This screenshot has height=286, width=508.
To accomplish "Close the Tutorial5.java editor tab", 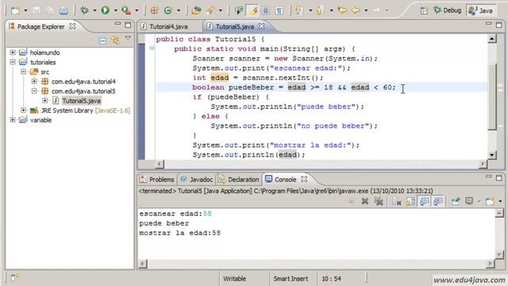I will point(261,26).
